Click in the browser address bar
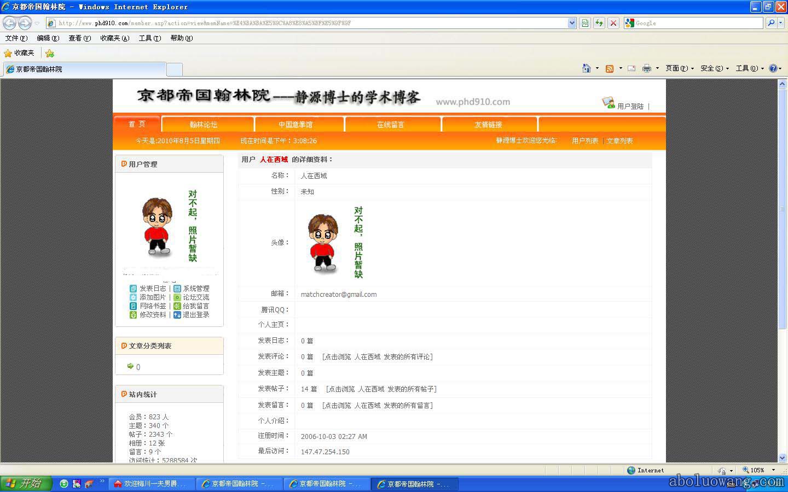 coord(312,23)
